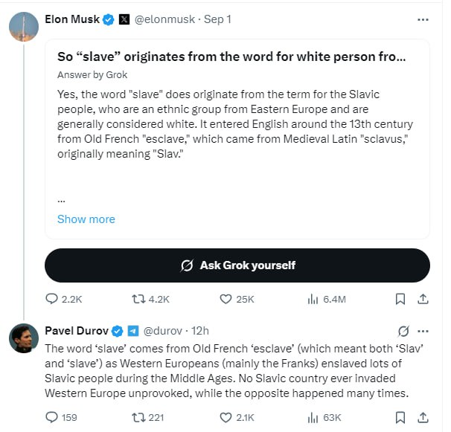This screenshot has width=451, height=432.
Task: Open Elon Musk's profile avatar
Action: click(x=24, y=27)
